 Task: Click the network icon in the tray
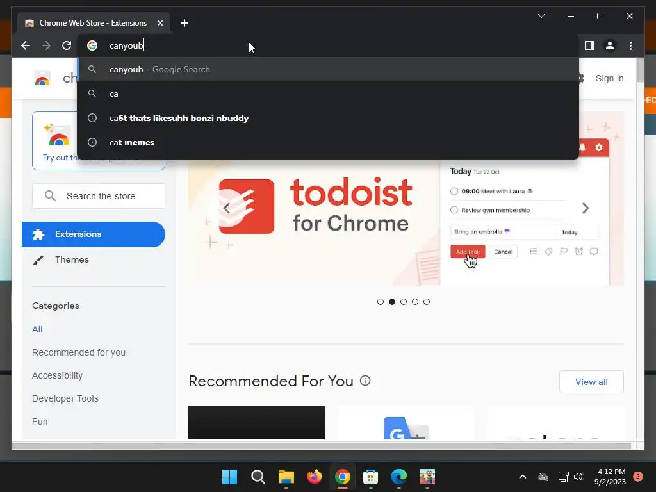563,477
